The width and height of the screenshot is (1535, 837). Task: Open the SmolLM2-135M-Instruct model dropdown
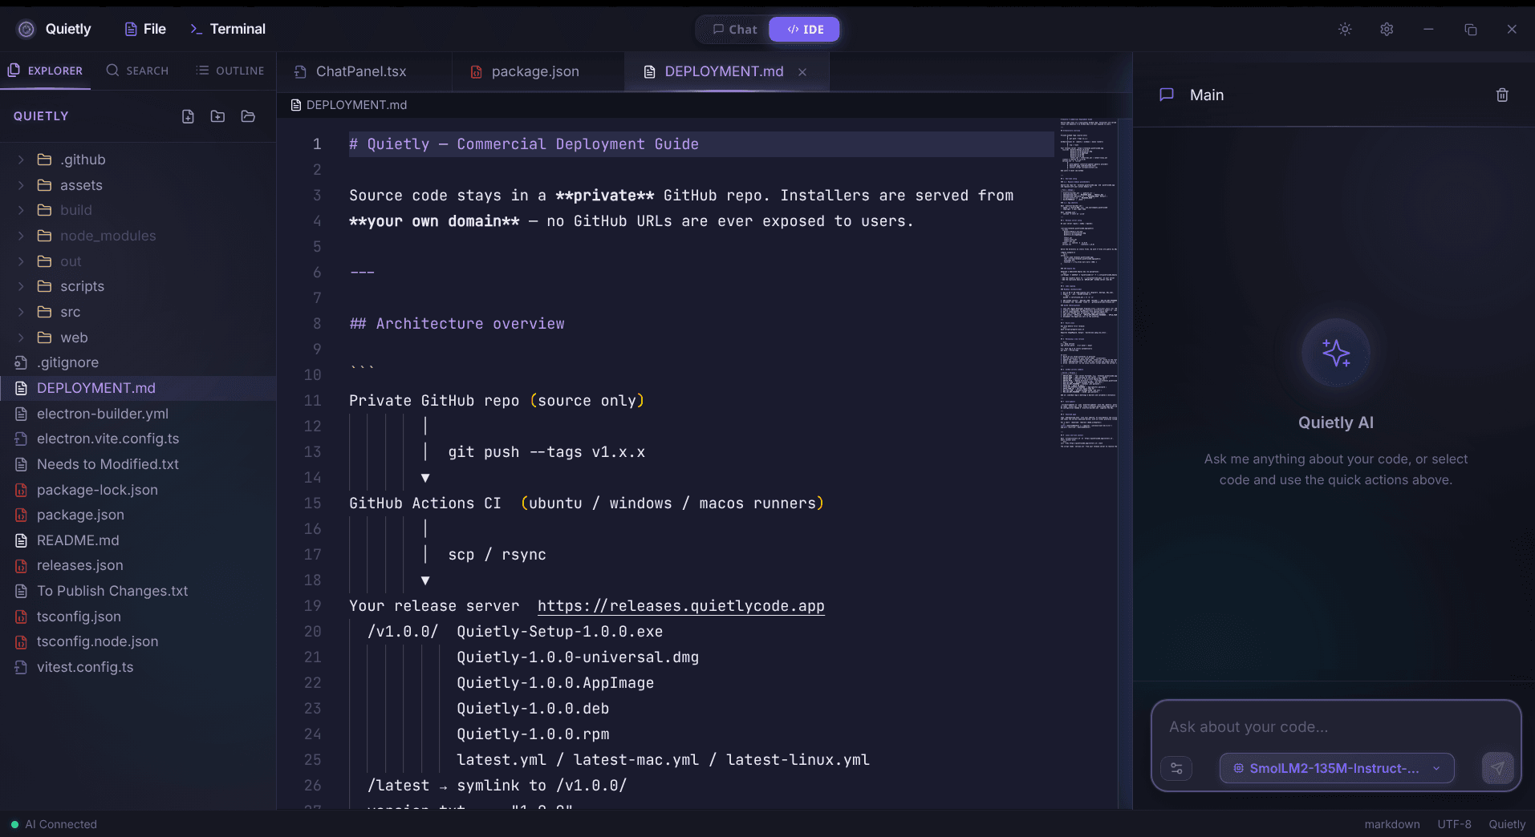[x=1337, y=768]
